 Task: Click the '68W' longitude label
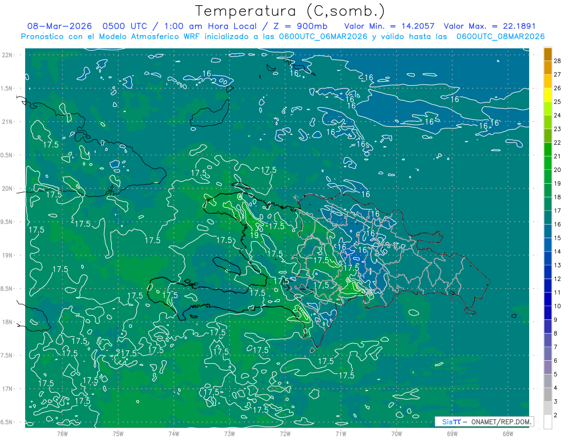(x=508, y=433)
